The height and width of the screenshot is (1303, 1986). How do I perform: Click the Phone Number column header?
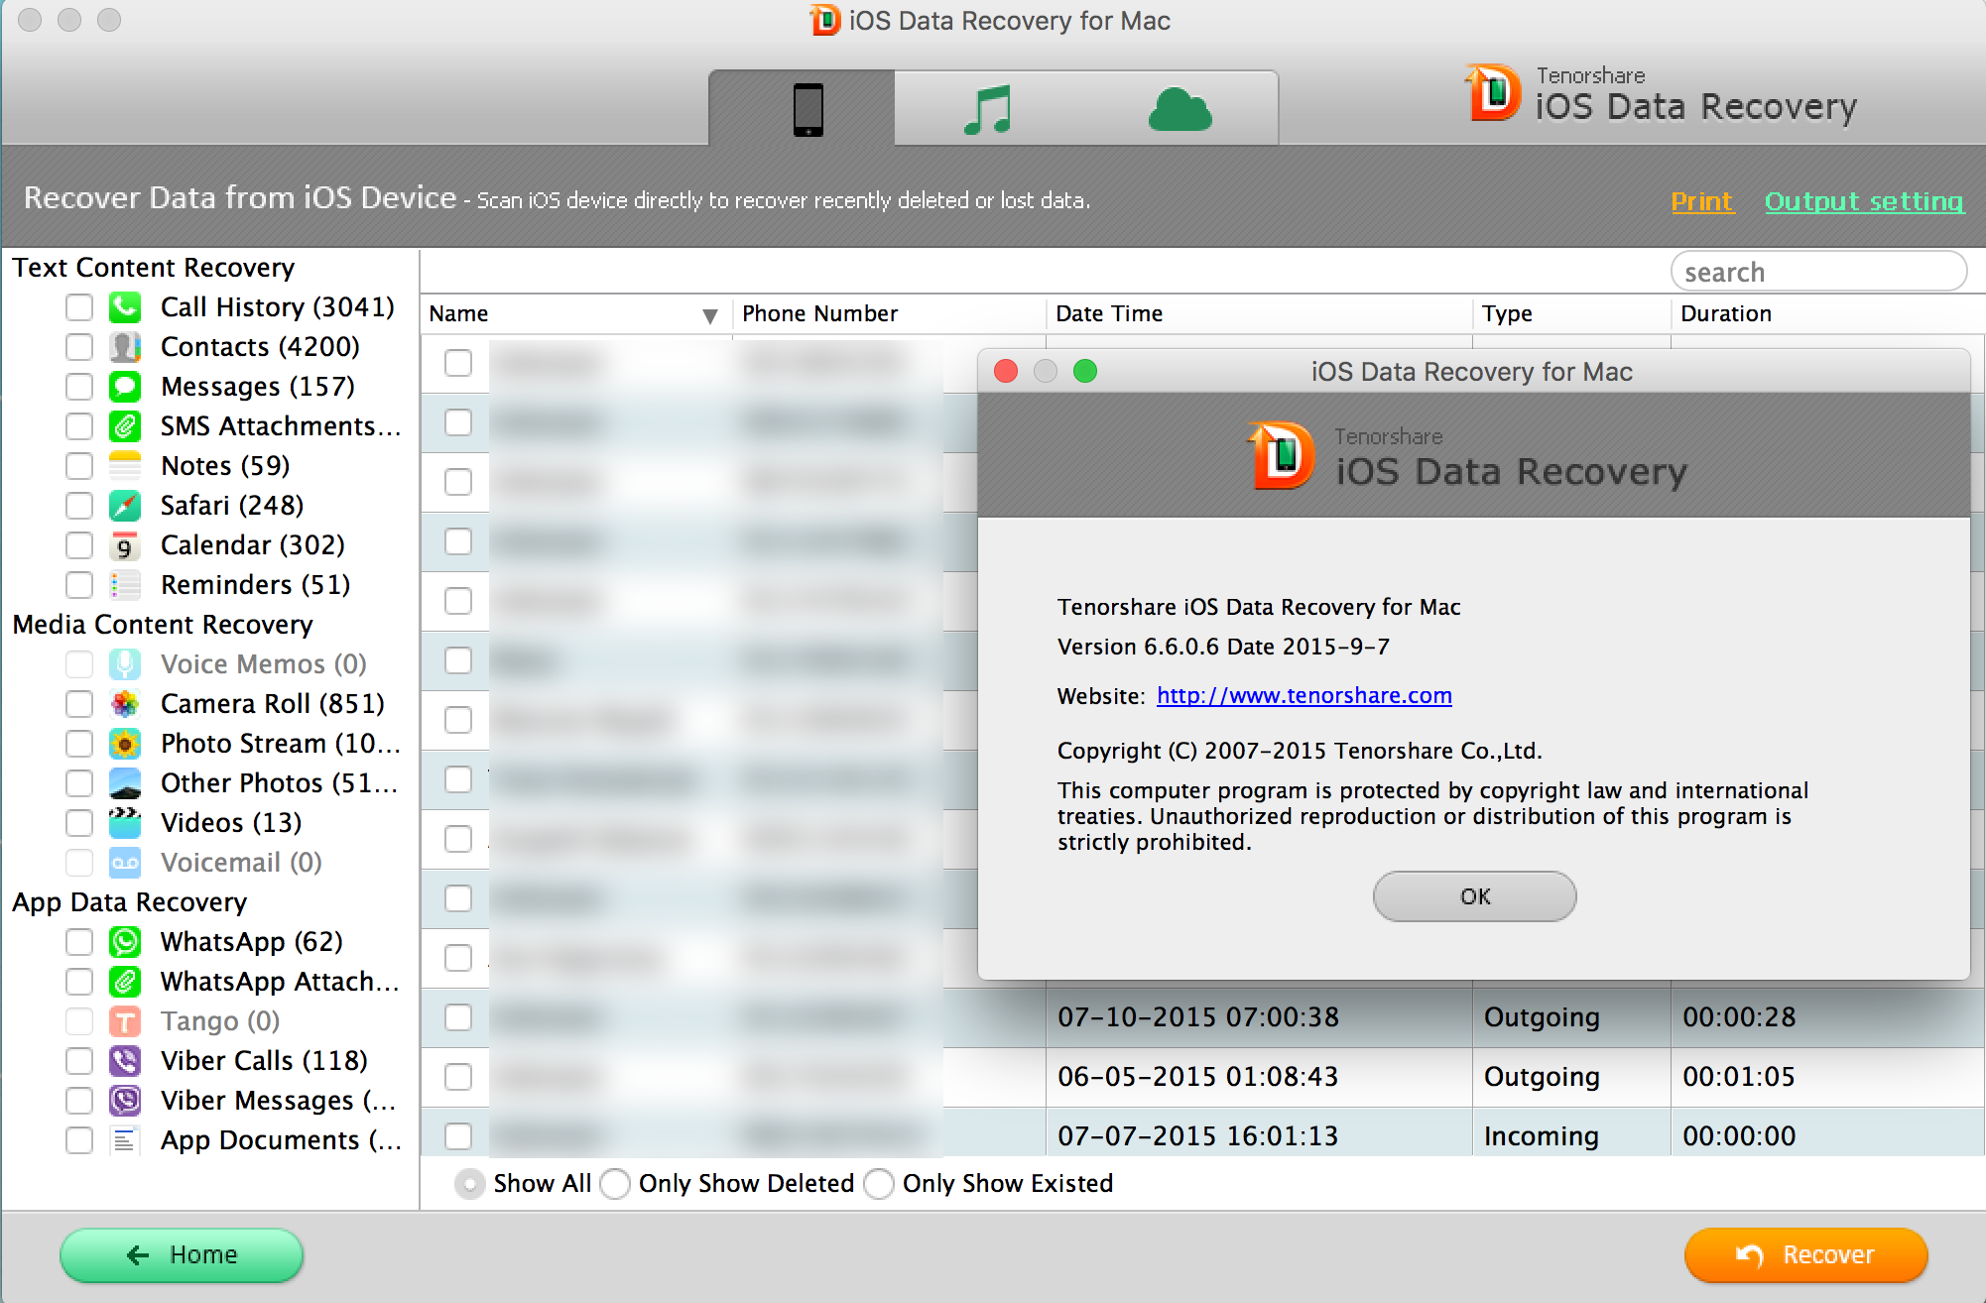pyautogui.click(x=819, y=314)
